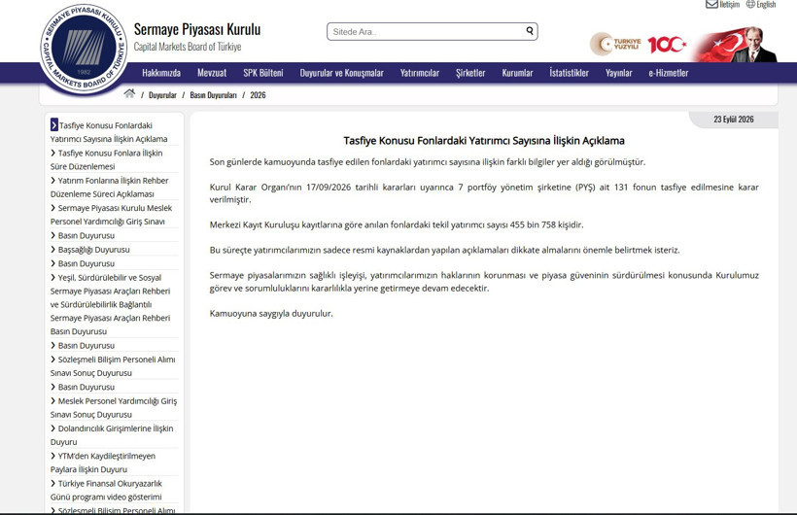Open the Yatırımcılar menu

click(419, 73)
